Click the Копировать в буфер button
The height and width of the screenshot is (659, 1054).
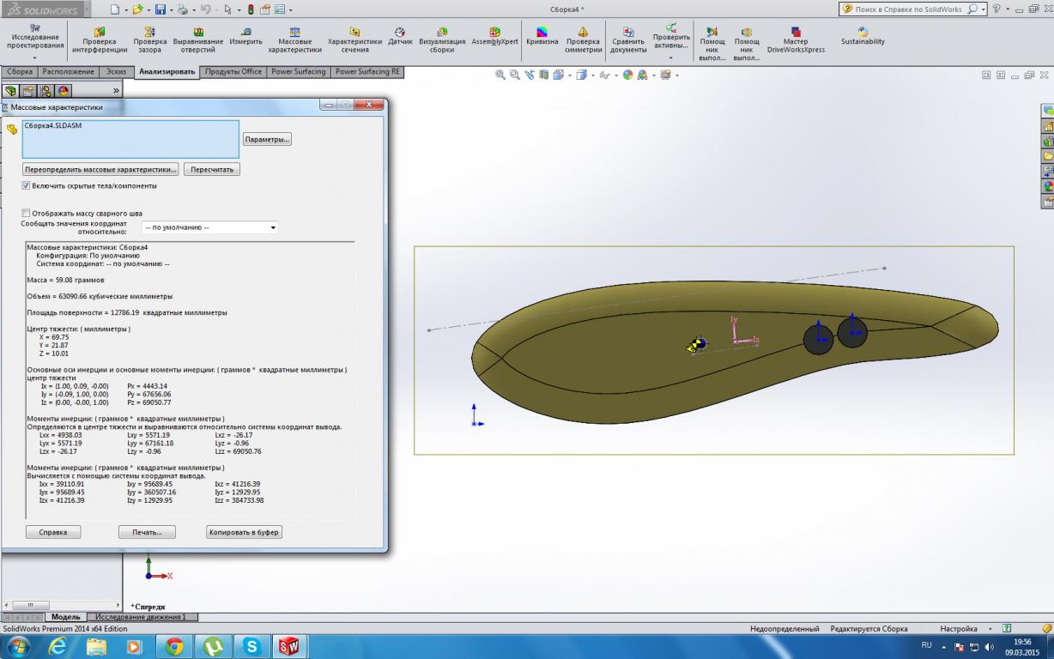(245, 532)
